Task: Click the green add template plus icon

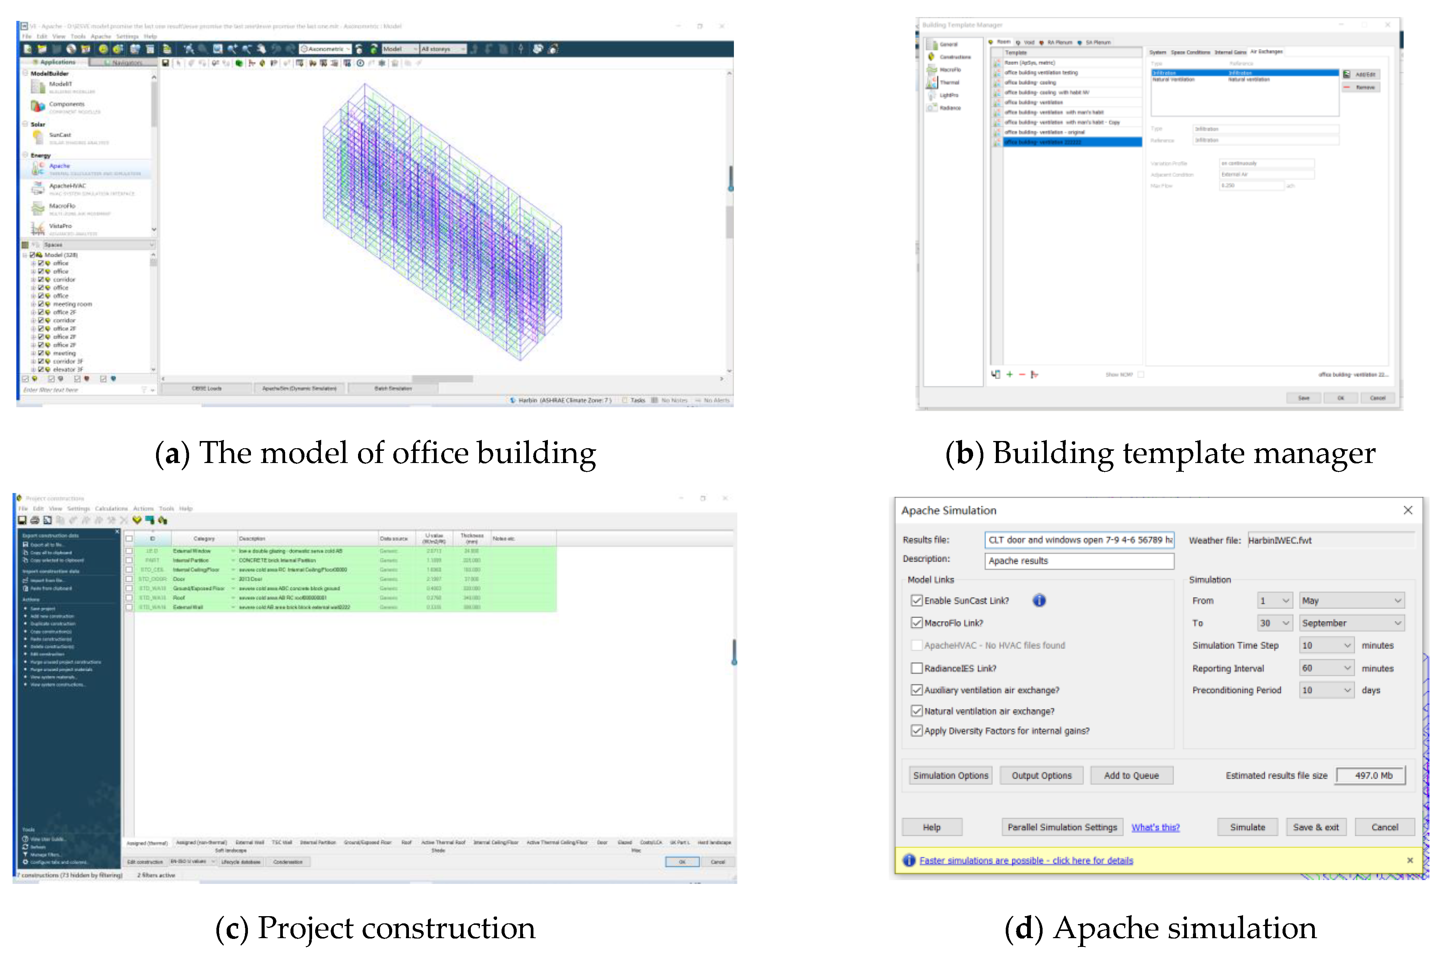Action: [x=1010, y=374]
